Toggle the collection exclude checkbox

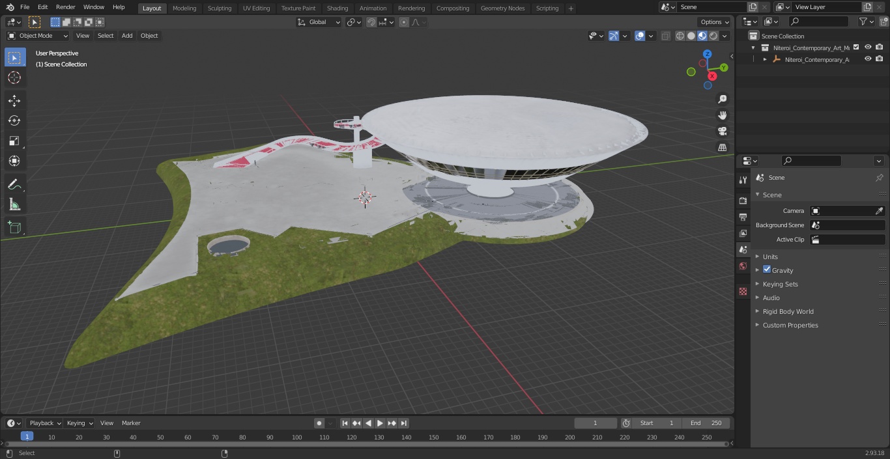coord(856,47)
